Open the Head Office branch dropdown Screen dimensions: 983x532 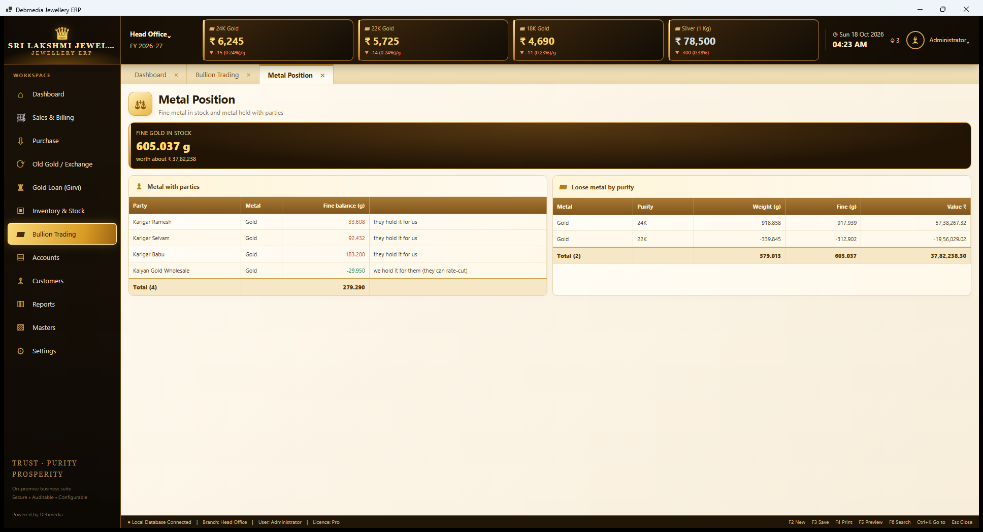[x=150, y=35]
